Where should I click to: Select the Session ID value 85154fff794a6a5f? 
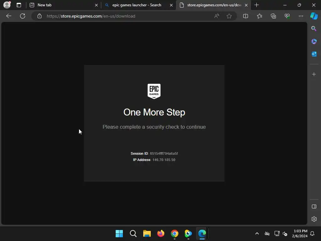coord(164,153)
